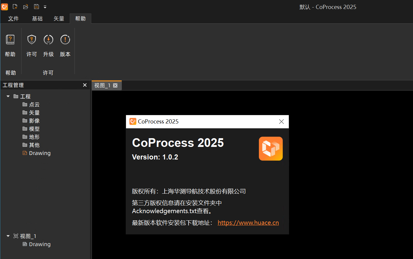The height and width of the screenshot is (259, 413).
Task: Open the quick access toolbar dropdown arrow
Action: [x=45, y=7]
